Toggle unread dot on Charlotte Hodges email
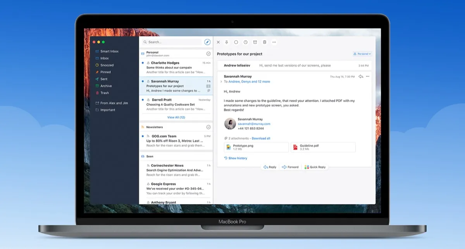This screenshot has width=465, height=249. [x=143, y=63]
